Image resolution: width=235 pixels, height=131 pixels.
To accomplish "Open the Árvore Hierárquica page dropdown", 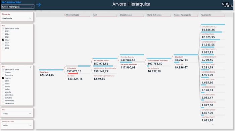I will click(x=18, y=7).
